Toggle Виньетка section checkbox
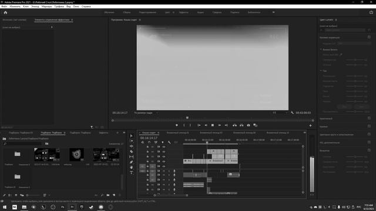 369,150
